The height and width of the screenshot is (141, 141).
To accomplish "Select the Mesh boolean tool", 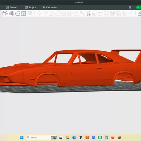I will pos(70,13).
